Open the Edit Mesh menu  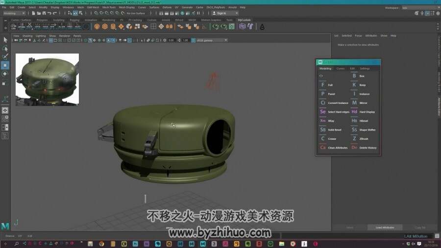93,7
